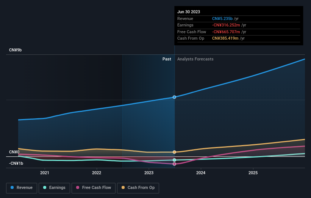The width and height of the screenshot is (311, 198).
Task: Click the 2023 x-axis label
Action: click(x=149, y=173)
